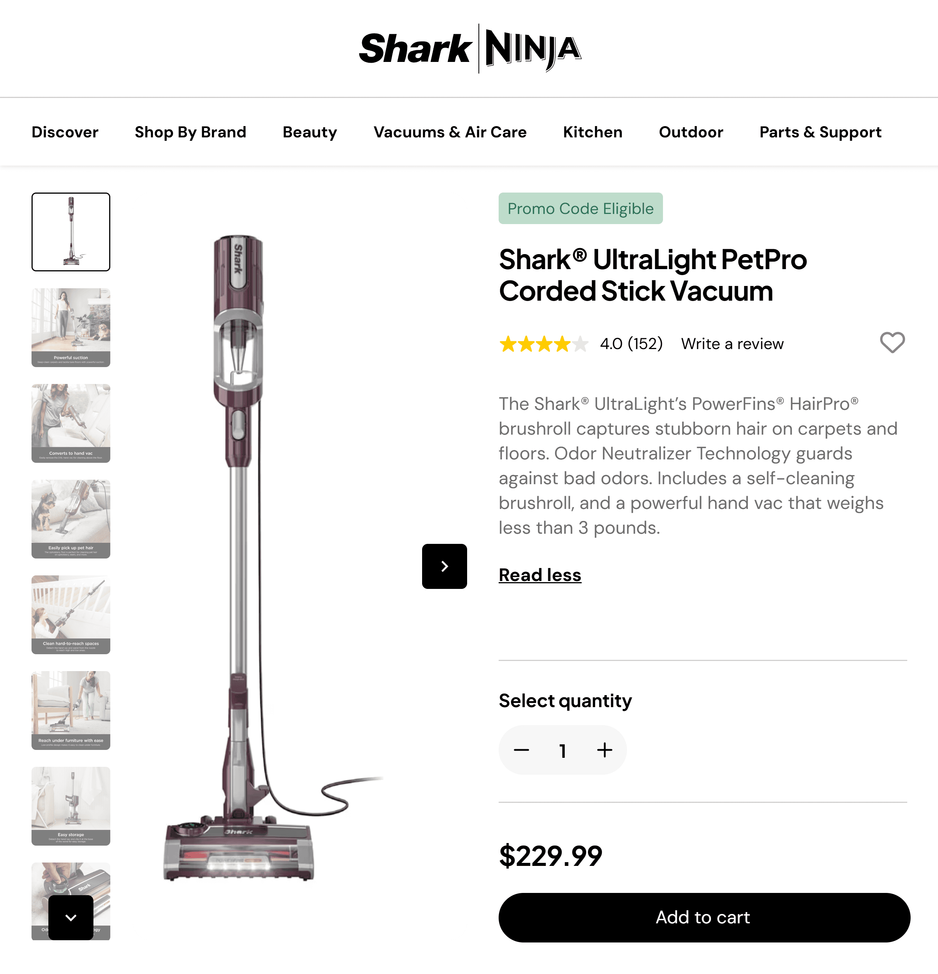Open the Outdoor category

[x=691, y=132]
